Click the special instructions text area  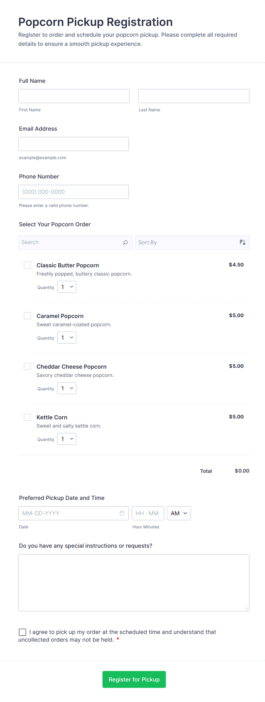click(x=134, y=583)
